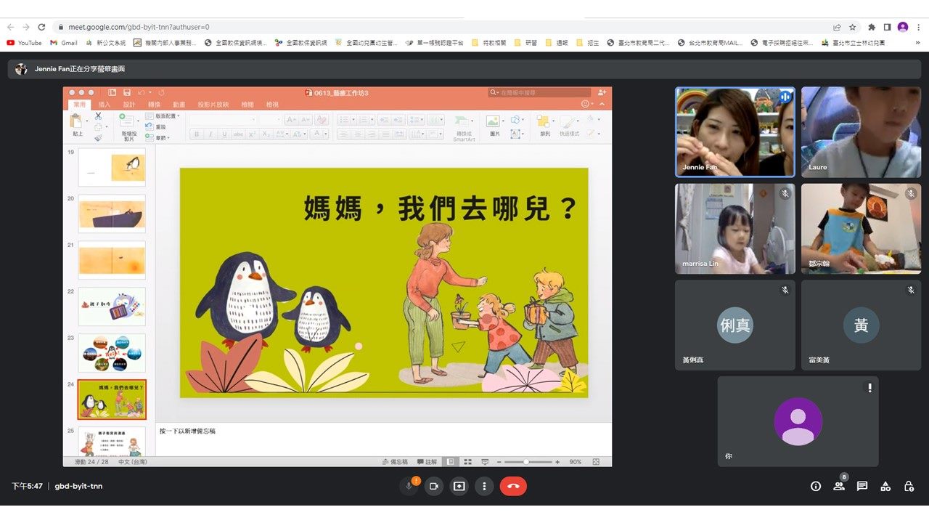The image size is (929, 523).
Task: Reload the Meet page
Action: pyautogui.click(x=41, y=27)
